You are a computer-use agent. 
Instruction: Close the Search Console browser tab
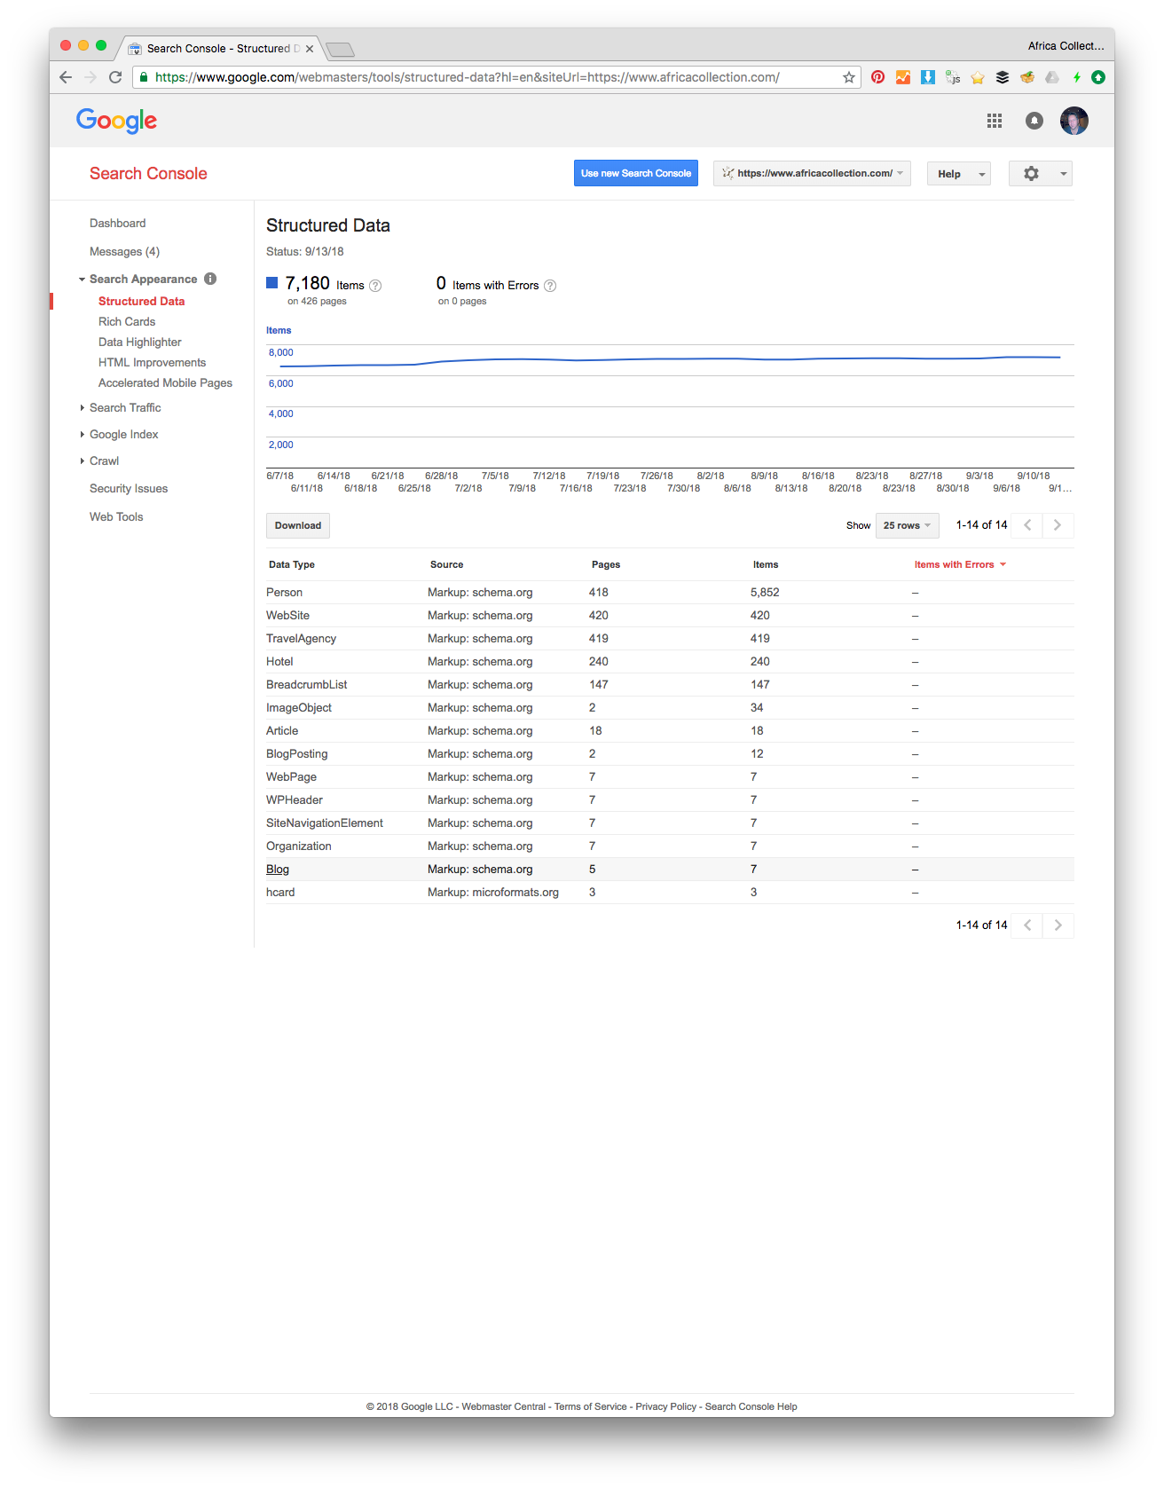tap(310, 49)
